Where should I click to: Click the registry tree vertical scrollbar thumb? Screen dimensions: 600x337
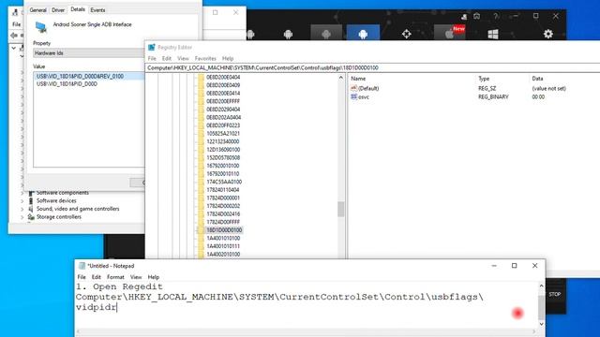tap(341, 210)
